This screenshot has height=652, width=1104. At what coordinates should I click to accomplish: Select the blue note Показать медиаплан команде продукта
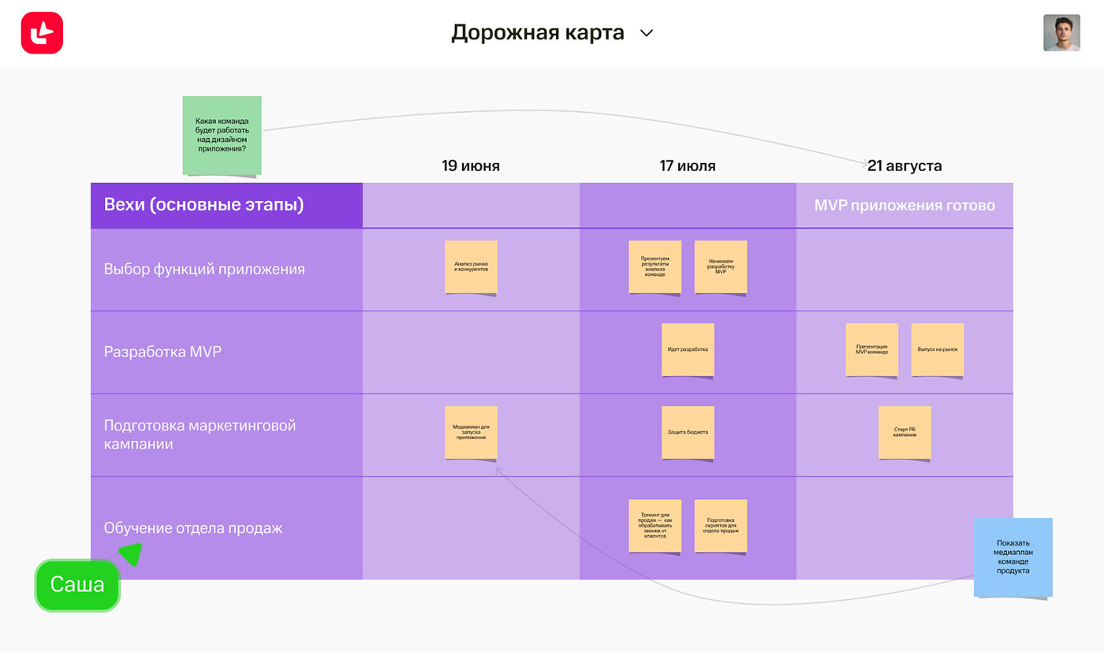point(1013,557)
